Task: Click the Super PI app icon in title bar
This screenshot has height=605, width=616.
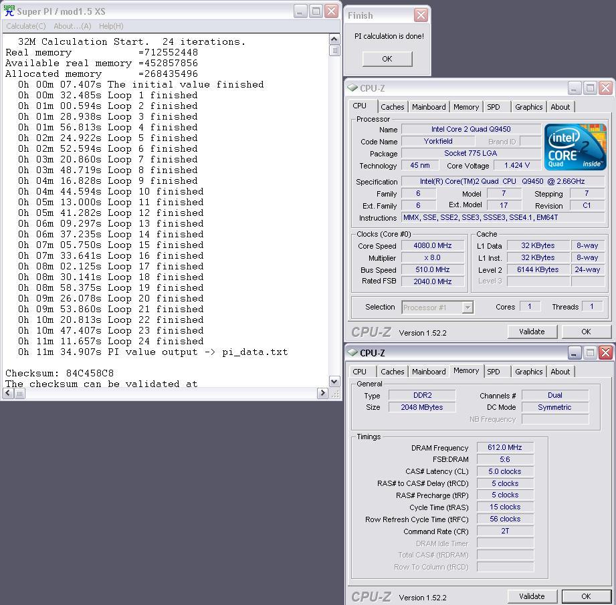Action: [x=9, y=11]
